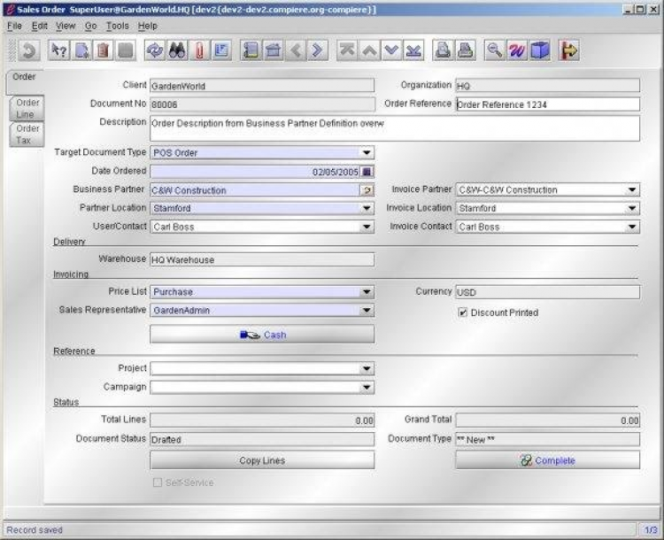Switch to the Order Line tab
664x540 pixels.
tap(27, 108)
